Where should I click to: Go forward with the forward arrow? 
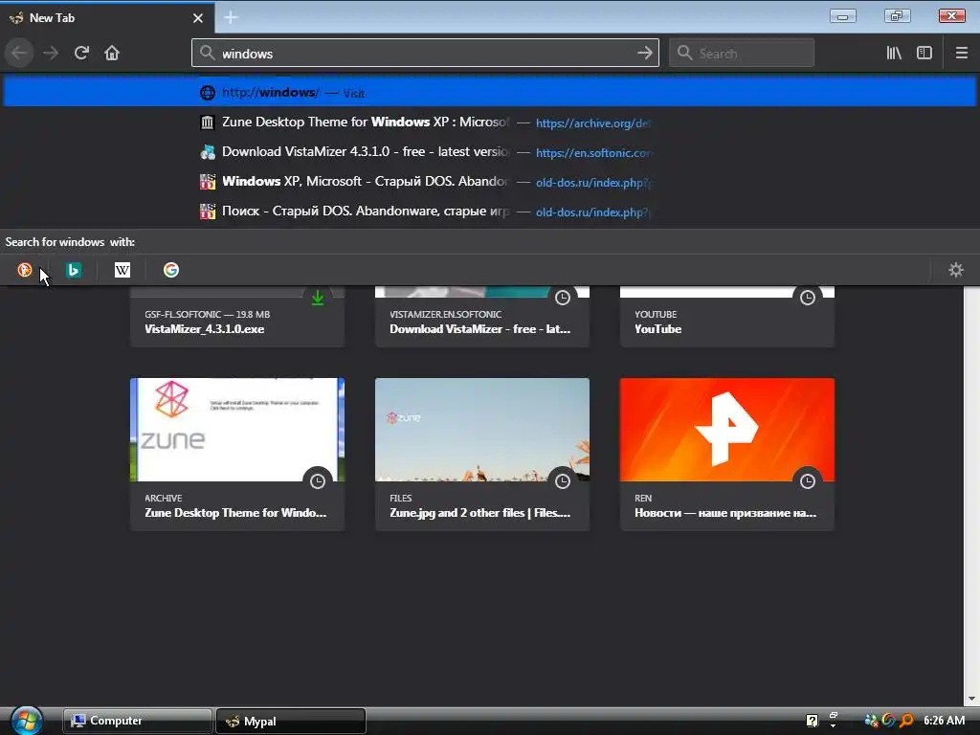click(x=51, y=54)
